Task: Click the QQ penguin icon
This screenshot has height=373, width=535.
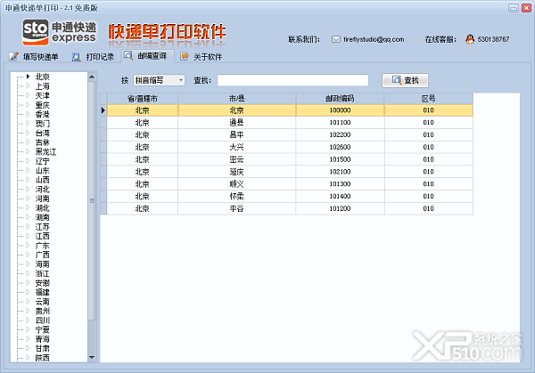Action: [x=470, y=39]
